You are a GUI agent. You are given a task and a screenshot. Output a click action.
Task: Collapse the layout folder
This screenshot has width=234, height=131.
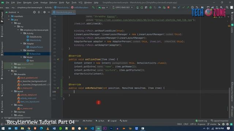12,91
